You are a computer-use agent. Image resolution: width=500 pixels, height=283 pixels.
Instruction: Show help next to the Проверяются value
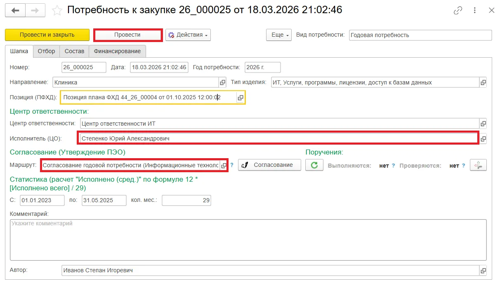[x=463, y=166]
